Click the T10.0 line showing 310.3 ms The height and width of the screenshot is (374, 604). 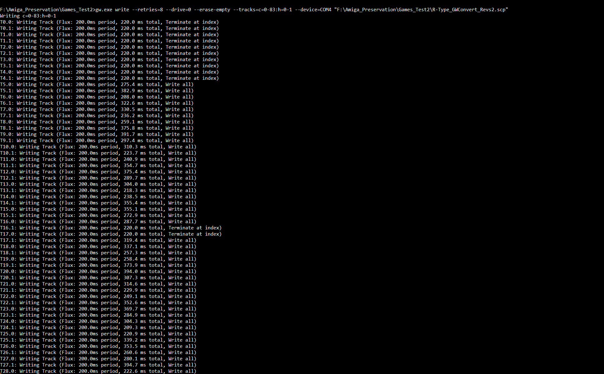(x=98, y=147)
